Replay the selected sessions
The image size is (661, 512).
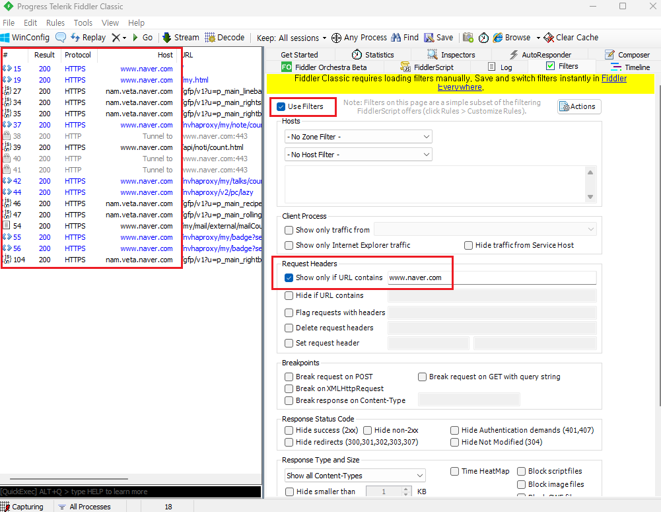coord(88,38)
